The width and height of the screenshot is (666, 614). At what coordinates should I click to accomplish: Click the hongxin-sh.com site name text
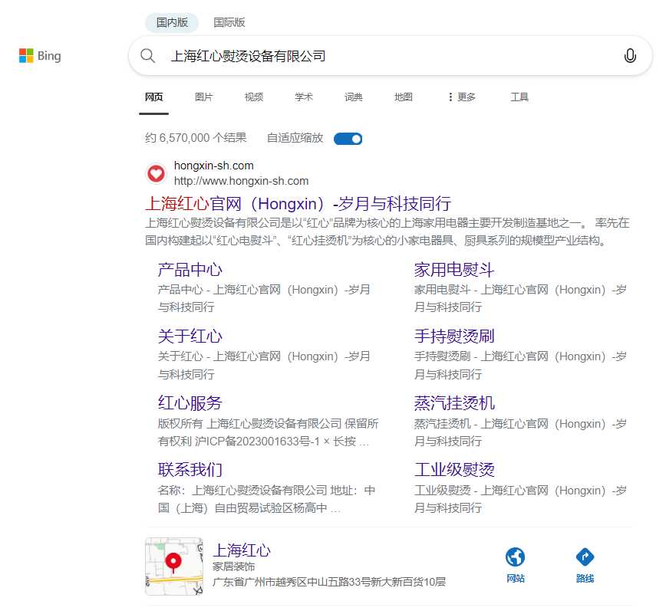[x=213, y=166]
